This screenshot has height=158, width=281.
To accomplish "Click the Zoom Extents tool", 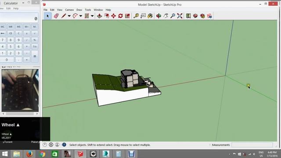I will (x=180, y=16).
